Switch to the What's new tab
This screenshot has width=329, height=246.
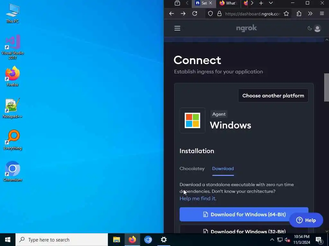[228, 3]
